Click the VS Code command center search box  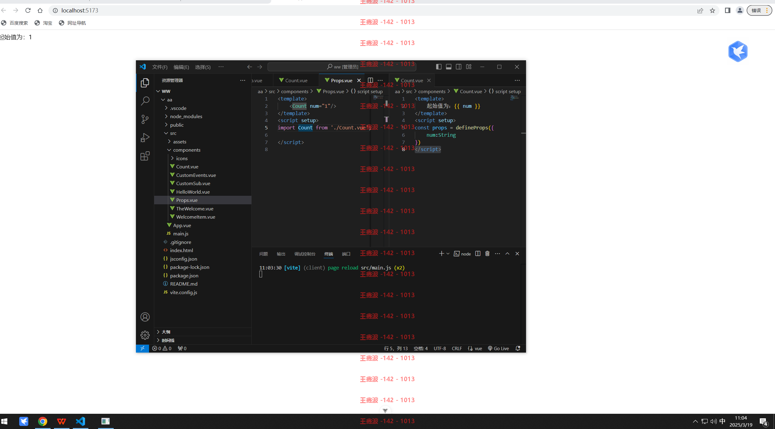tap(342, 67)
